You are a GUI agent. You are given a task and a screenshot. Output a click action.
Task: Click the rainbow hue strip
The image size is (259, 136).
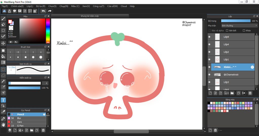click(x=48, y=31)
